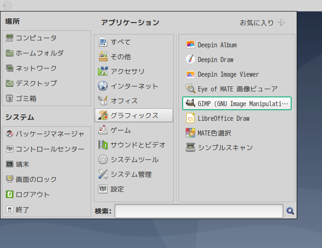Switch to お気に入り favorites view
The width and height of the screenshot is (322, 248).
pyautogui.click(x=257, y=23)
